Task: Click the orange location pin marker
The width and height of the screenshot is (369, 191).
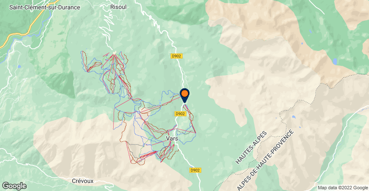Action: tap(185, 95)
